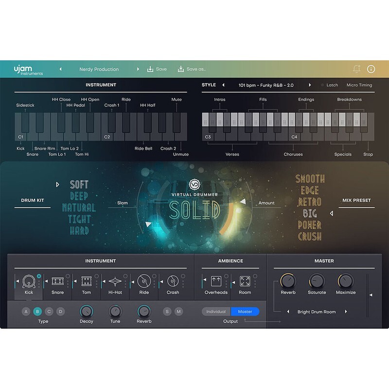Select the Ride cymbal icon
The image size is (389, 389).
coord(143,281)
